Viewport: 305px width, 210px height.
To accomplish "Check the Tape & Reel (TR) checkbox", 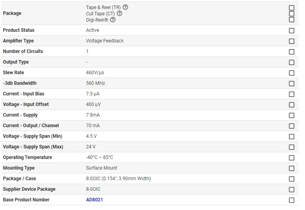I will (x=292, y=8).
